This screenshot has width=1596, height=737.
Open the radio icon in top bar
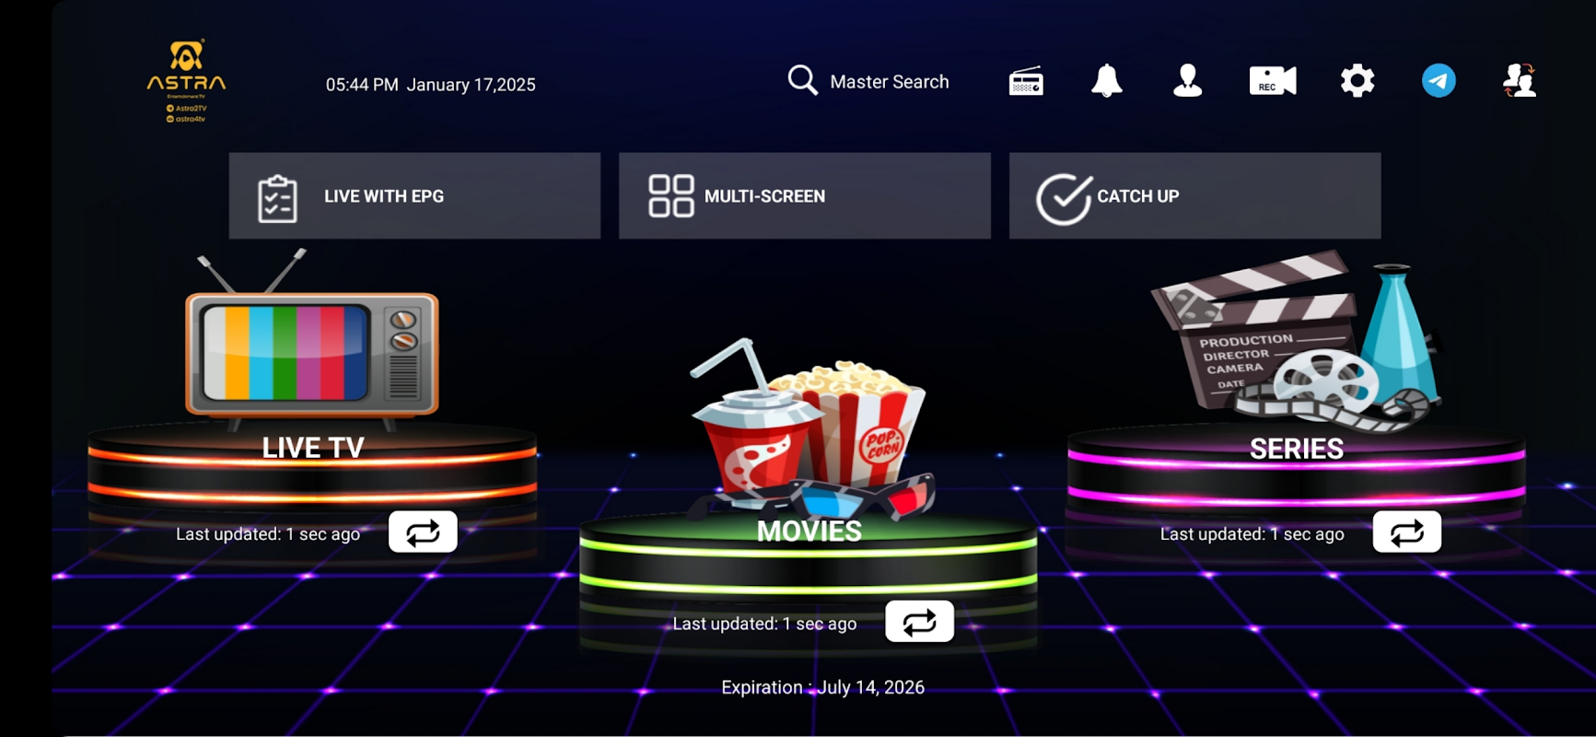click(1026, 81)
